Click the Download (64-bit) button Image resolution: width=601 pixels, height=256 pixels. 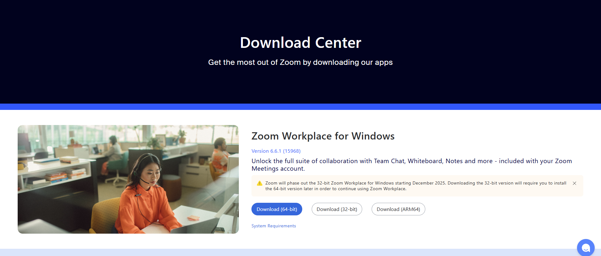277,209
